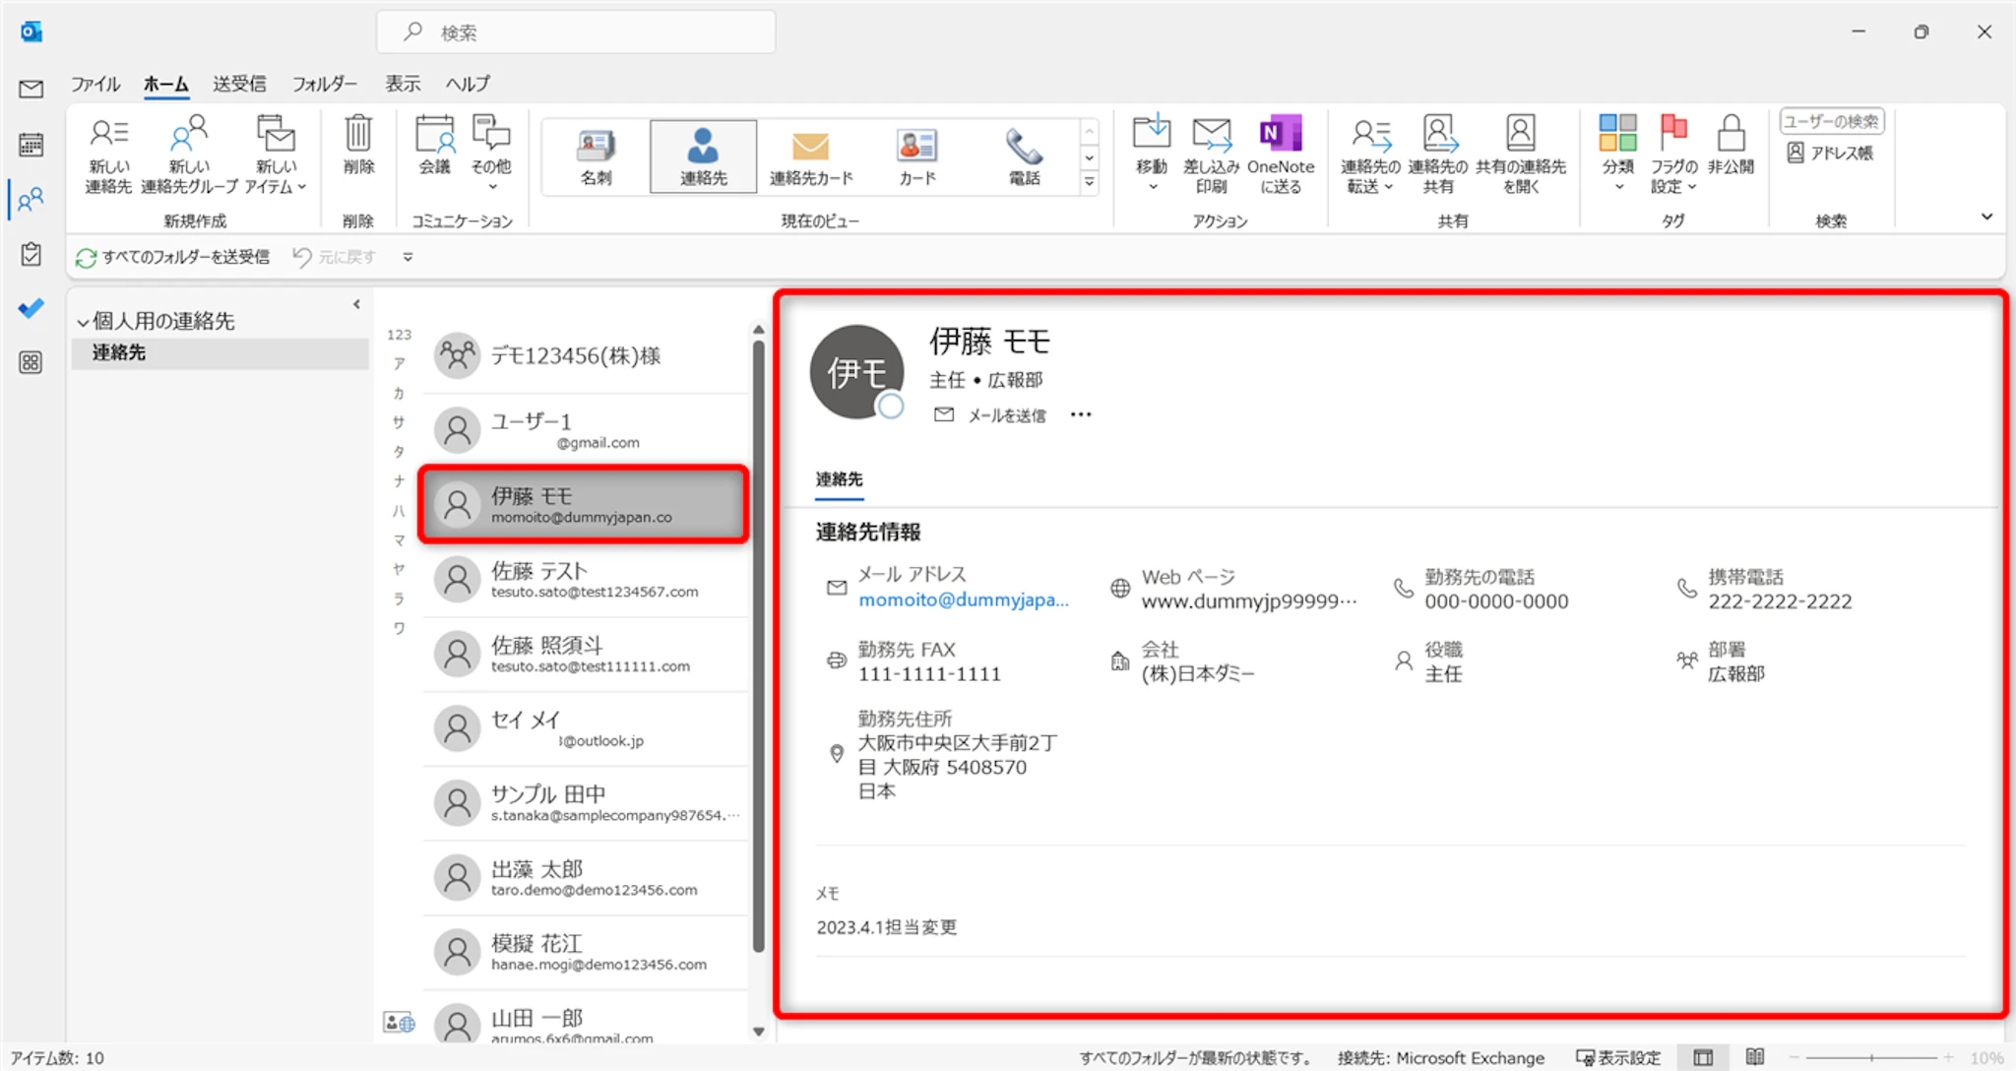Click the zoom slider in the status bar
This screenshot has height=1071, width=2016.
point(1871,1057)
